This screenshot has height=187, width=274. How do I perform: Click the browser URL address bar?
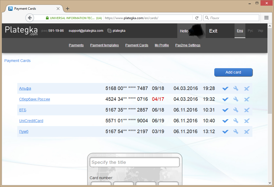(148, 18)
